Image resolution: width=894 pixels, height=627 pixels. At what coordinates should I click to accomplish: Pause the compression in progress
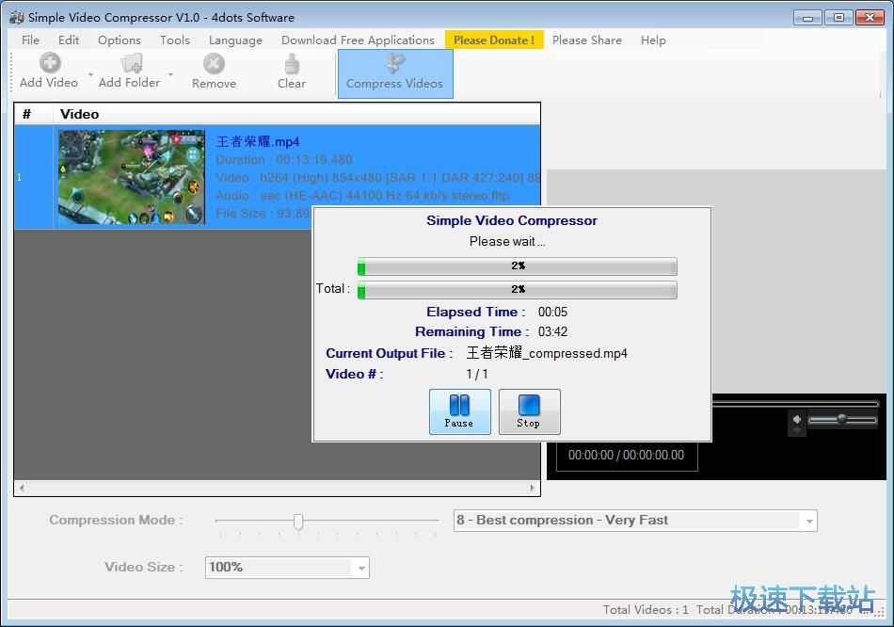[459, 411]
